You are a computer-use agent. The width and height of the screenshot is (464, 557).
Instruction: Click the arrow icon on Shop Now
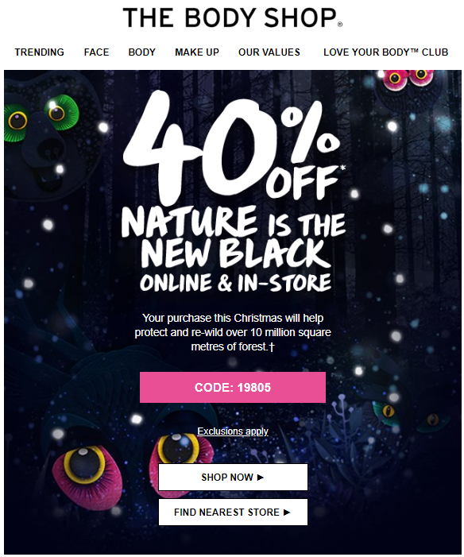click(x=261, y=477)
